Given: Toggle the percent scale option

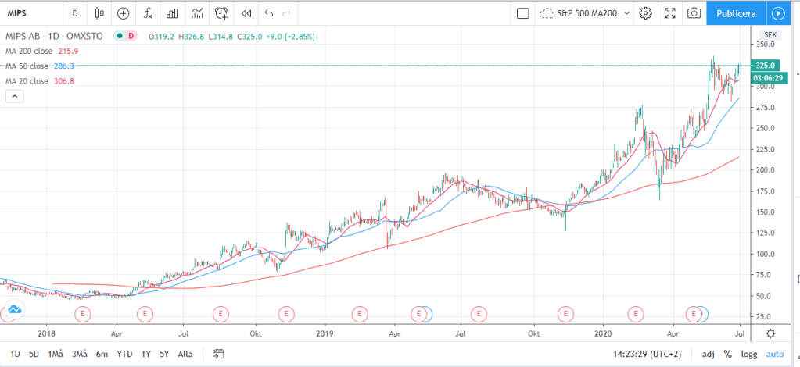Looking at the screenshot, I should pyautogui.click(x=728, y=354).
